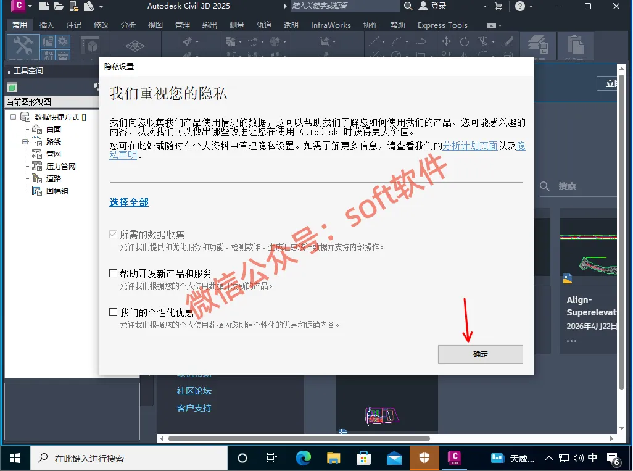Select 道路 in the Toolspace tree

tap(53, 178)
